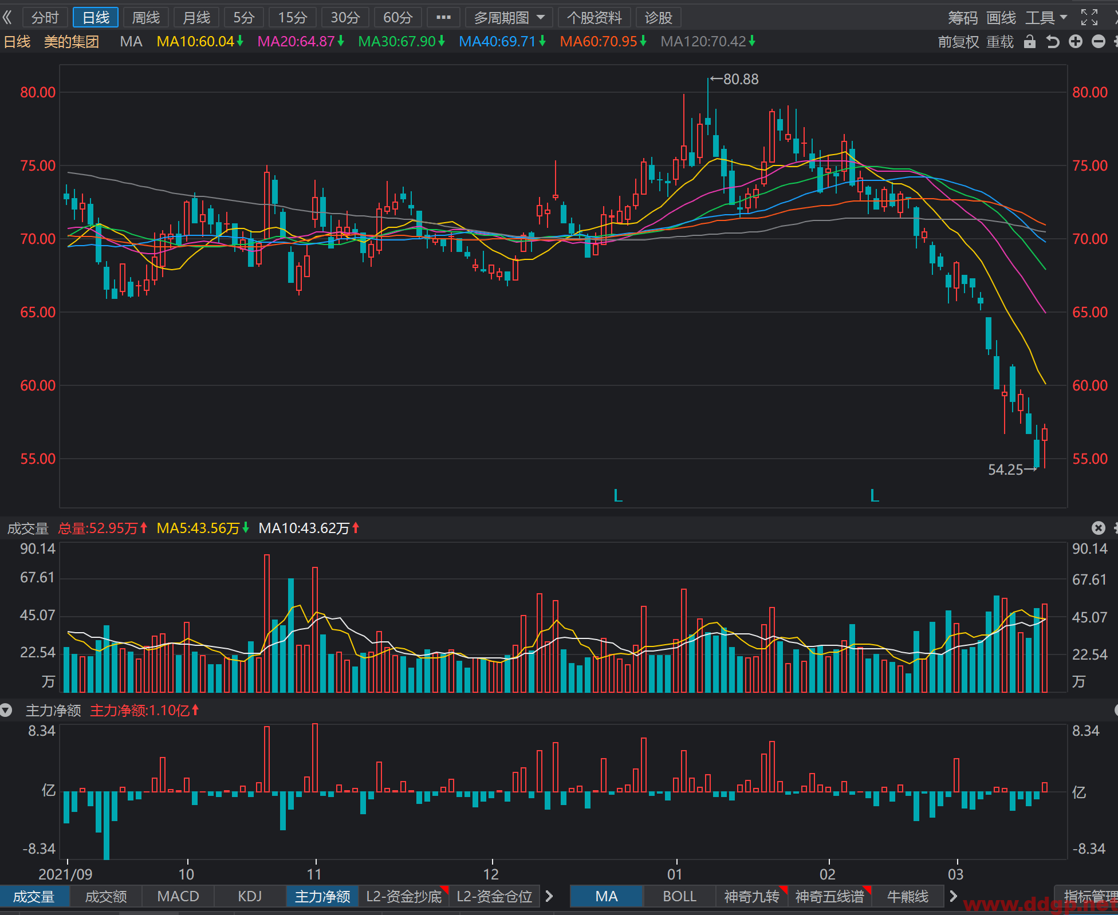The width and height of the screenshot is (1118, 915).
Task: Collapse the 主力净额 panel arrow
Action: pyautogui.click(x=6, y=711)
